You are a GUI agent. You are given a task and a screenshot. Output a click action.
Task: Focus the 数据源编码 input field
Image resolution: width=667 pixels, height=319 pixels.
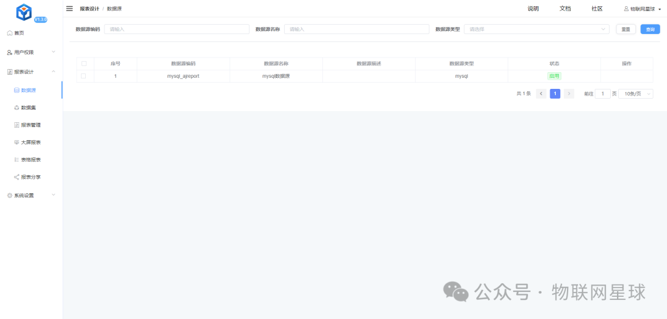coord(176,29)
